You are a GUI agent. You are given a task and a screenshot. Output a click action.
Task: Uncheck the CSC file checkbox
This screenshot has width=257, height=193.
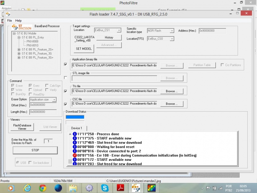(x=66, y=104)
